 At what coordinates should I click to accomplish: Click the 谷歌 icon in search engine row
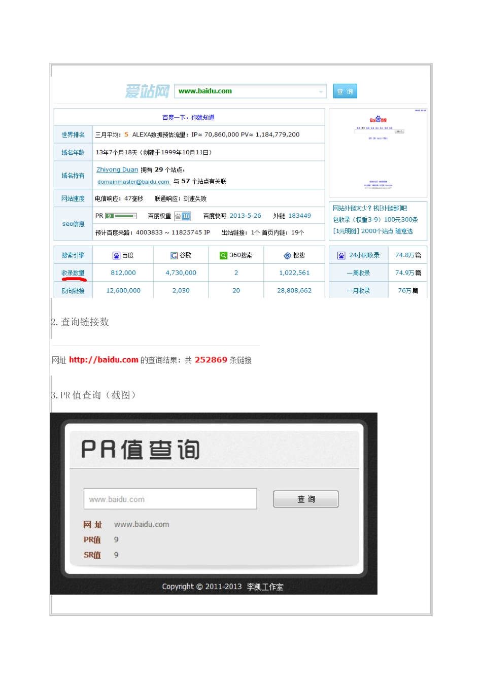coord(174,255)
